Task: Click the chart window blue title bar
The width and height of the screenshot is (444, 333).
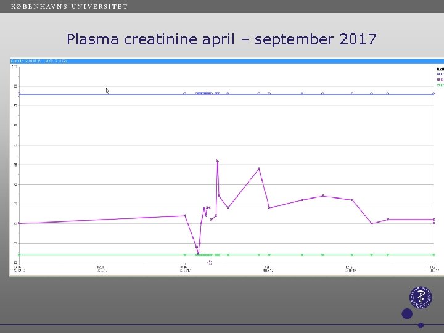Action: 222,61
